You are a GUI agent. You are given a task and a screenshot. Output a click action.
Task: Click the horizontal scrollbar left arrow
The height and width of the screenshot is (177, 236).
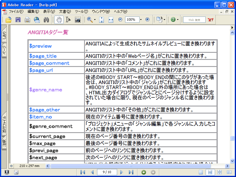click(47, 166)
